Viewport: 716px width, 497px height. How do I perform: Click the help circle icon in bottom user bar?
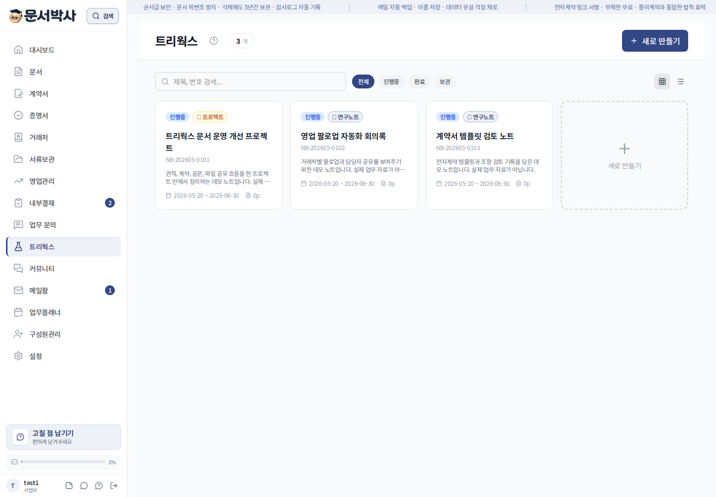pos(99,486)
